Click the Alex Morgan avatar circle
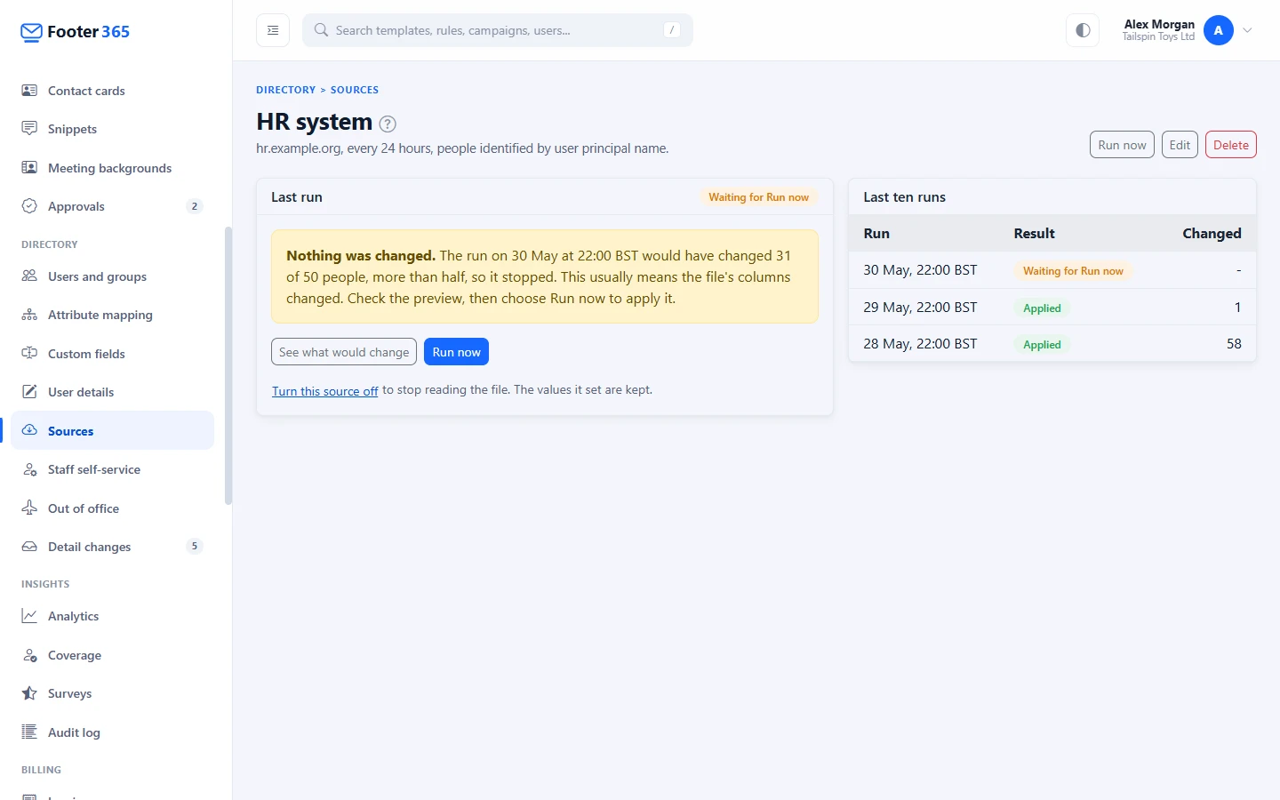Screen dimensions: 1280x800 pyautogui.click(x=1219, y=30)
